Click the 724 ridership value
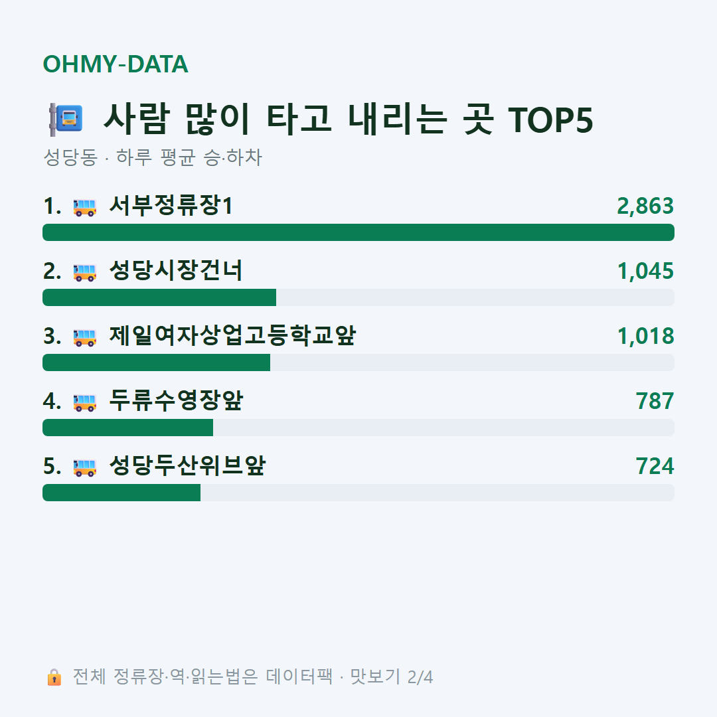Image resolution: width=717 pixels, height=717 pixels. pyautogui.click(x=655, y=466)
